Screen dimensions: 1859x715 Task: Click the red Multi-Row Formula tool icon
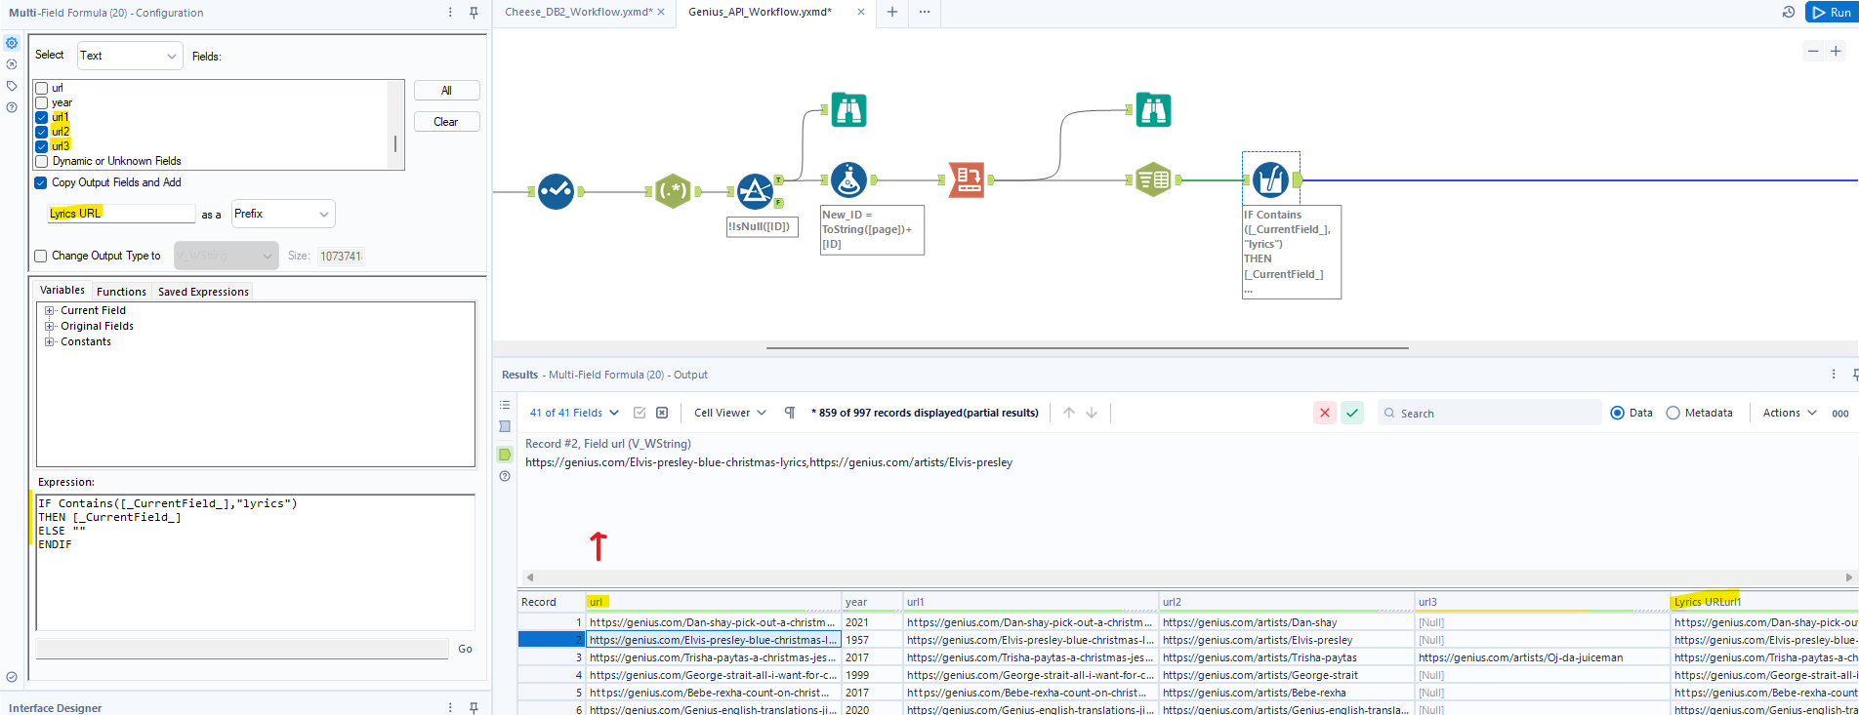coord(967,179)
